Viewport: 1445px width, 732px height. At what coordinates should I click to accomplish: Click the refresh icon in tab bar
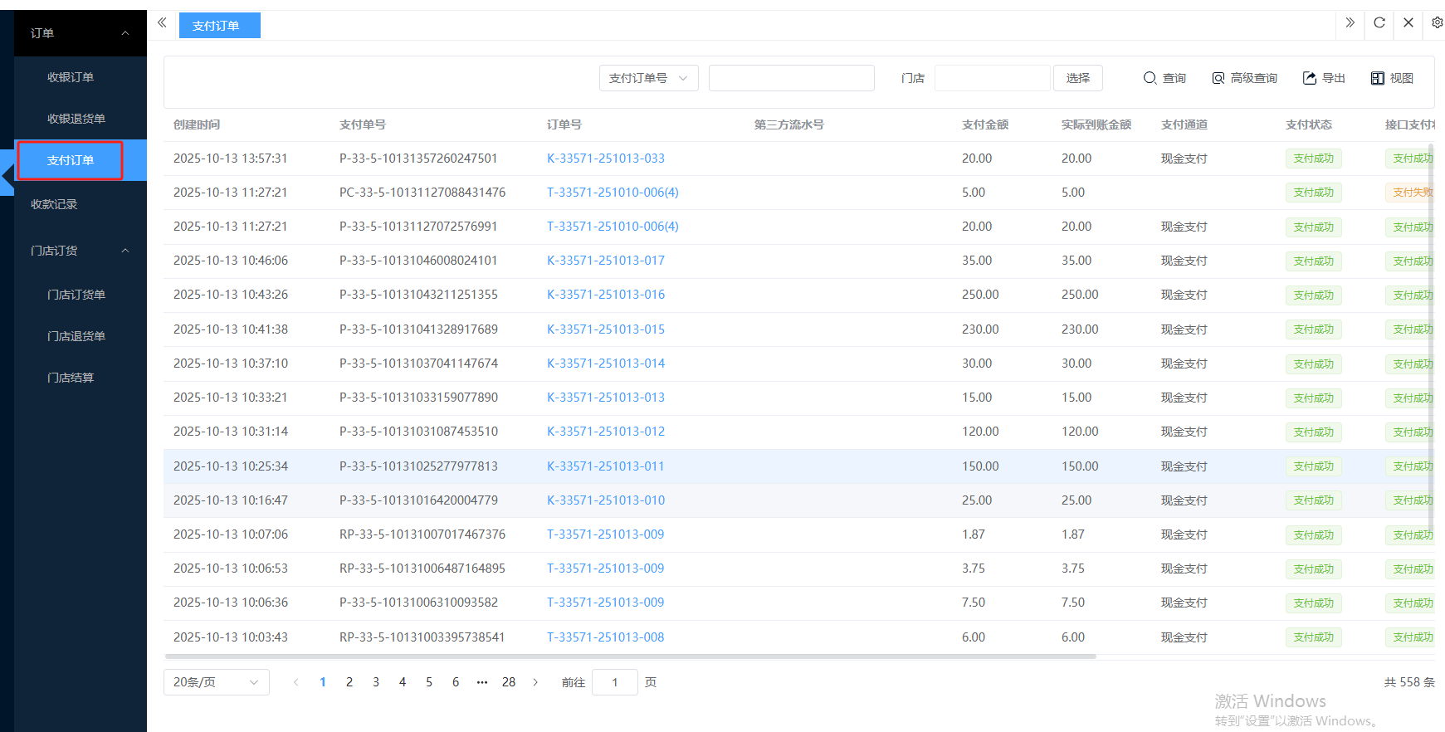[x=1379, y=23]
